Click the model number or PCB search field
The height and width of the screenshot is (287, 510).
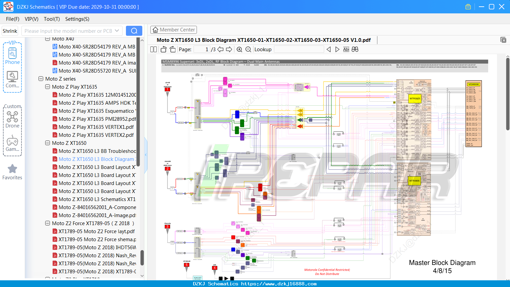(68, 31)
